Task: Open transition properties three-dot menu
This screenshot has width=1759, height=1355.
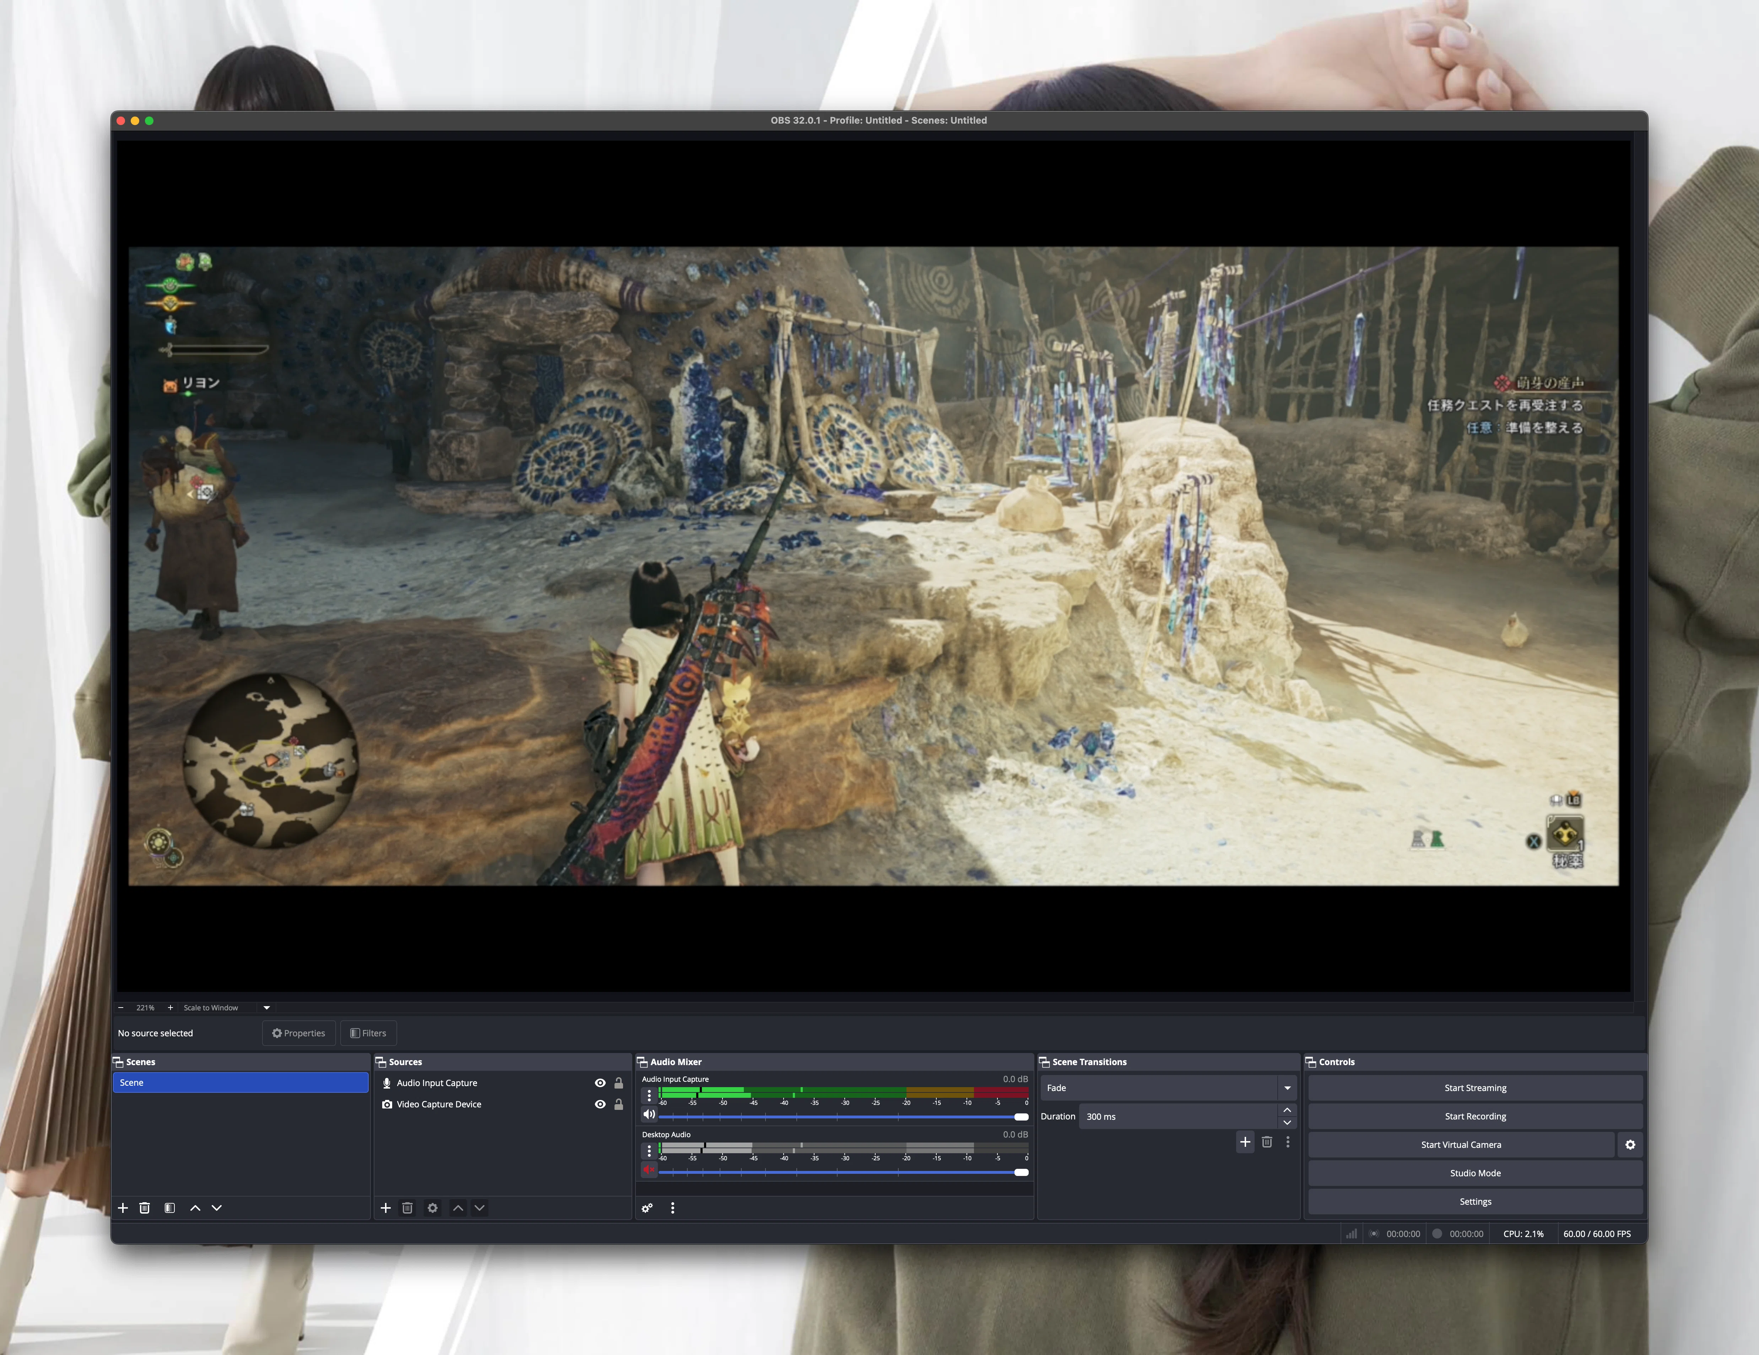Action: (x=1288, y=1141)
